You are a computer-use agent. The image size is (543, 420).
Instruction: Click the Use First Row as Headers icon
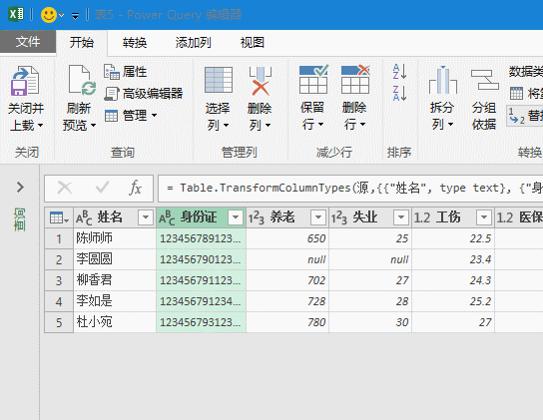coord(516,94)
